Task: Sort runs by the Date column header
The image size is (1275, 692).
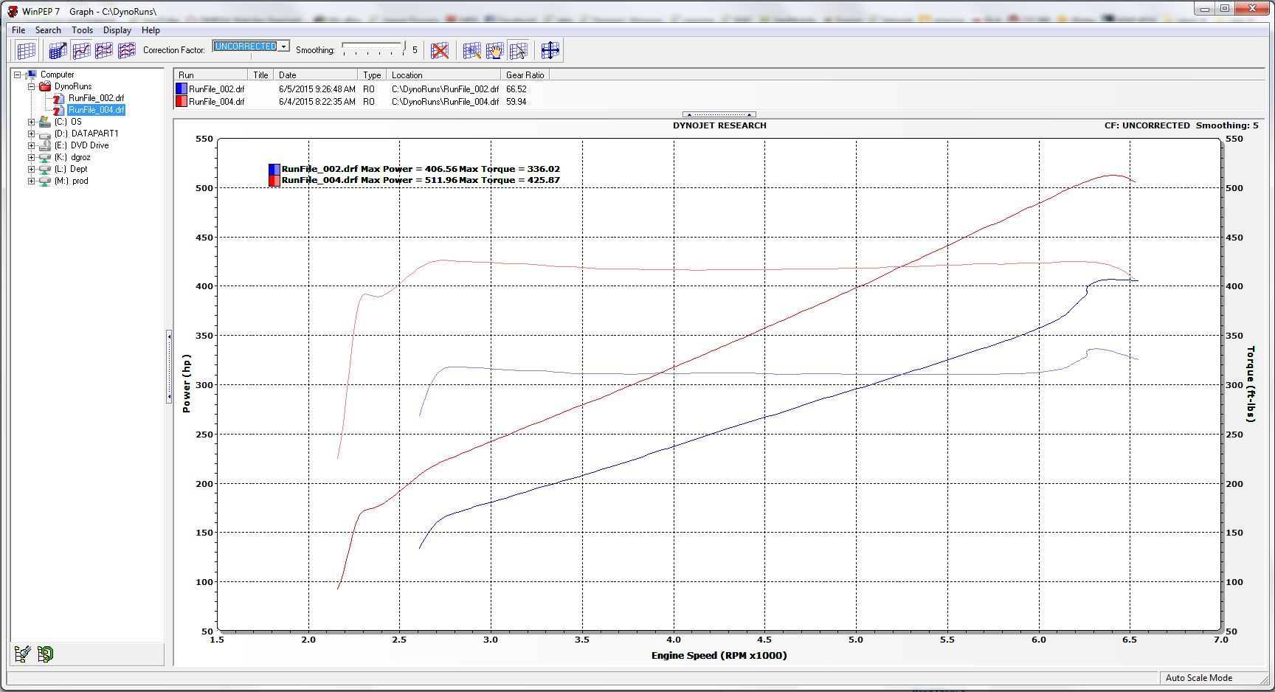Action: [316, 75]
